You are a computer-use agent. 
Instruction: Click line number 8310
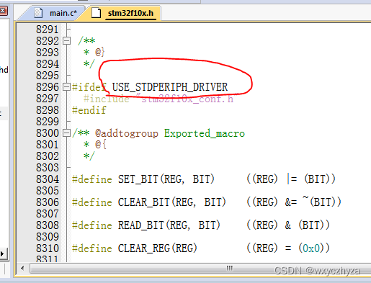click(x=48, y=248)
